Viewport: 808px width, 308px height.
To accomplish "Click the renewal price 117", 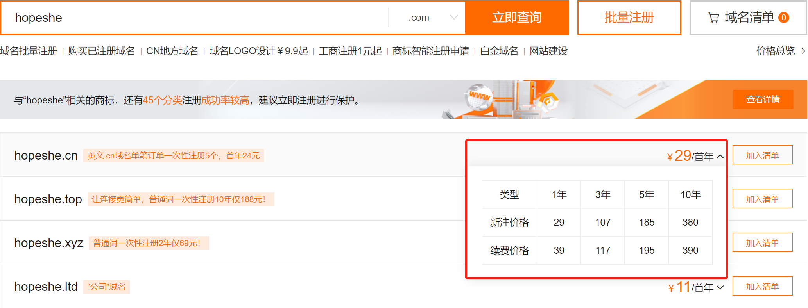I will 603,250.
